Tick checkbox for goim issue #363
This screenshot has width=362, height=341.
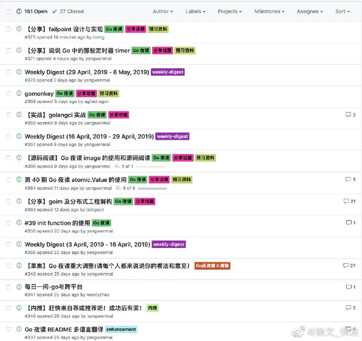pyautogui.click(x=8, y=202)
